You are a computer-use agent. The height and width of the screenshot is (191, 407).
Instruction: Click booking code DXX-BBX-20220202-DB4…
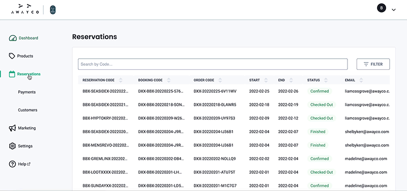(x=161, y=159)
